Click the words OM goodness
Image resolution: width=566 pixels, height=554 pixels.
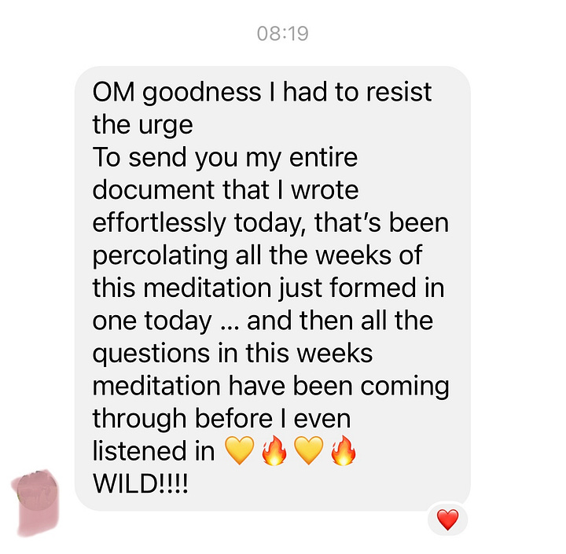tap(177, 93)
